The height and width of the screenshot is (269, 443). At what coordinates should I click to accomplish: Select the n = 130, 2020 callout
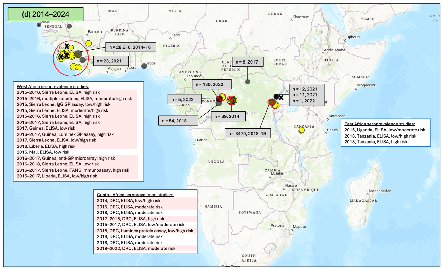pos(212,84)
